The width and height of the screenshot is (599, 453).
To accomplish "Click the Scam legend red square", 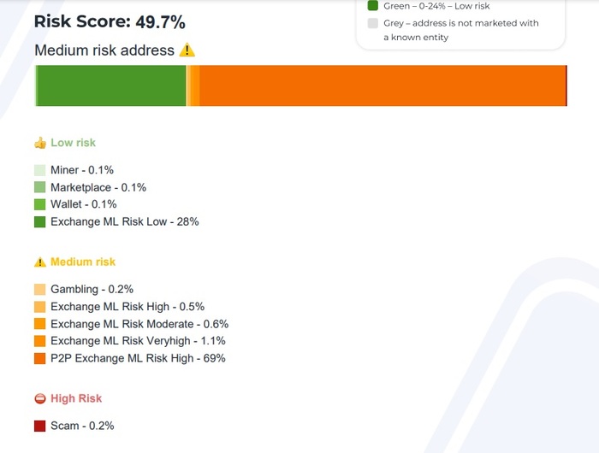I will pyautogui.click(x=39, y=426).
